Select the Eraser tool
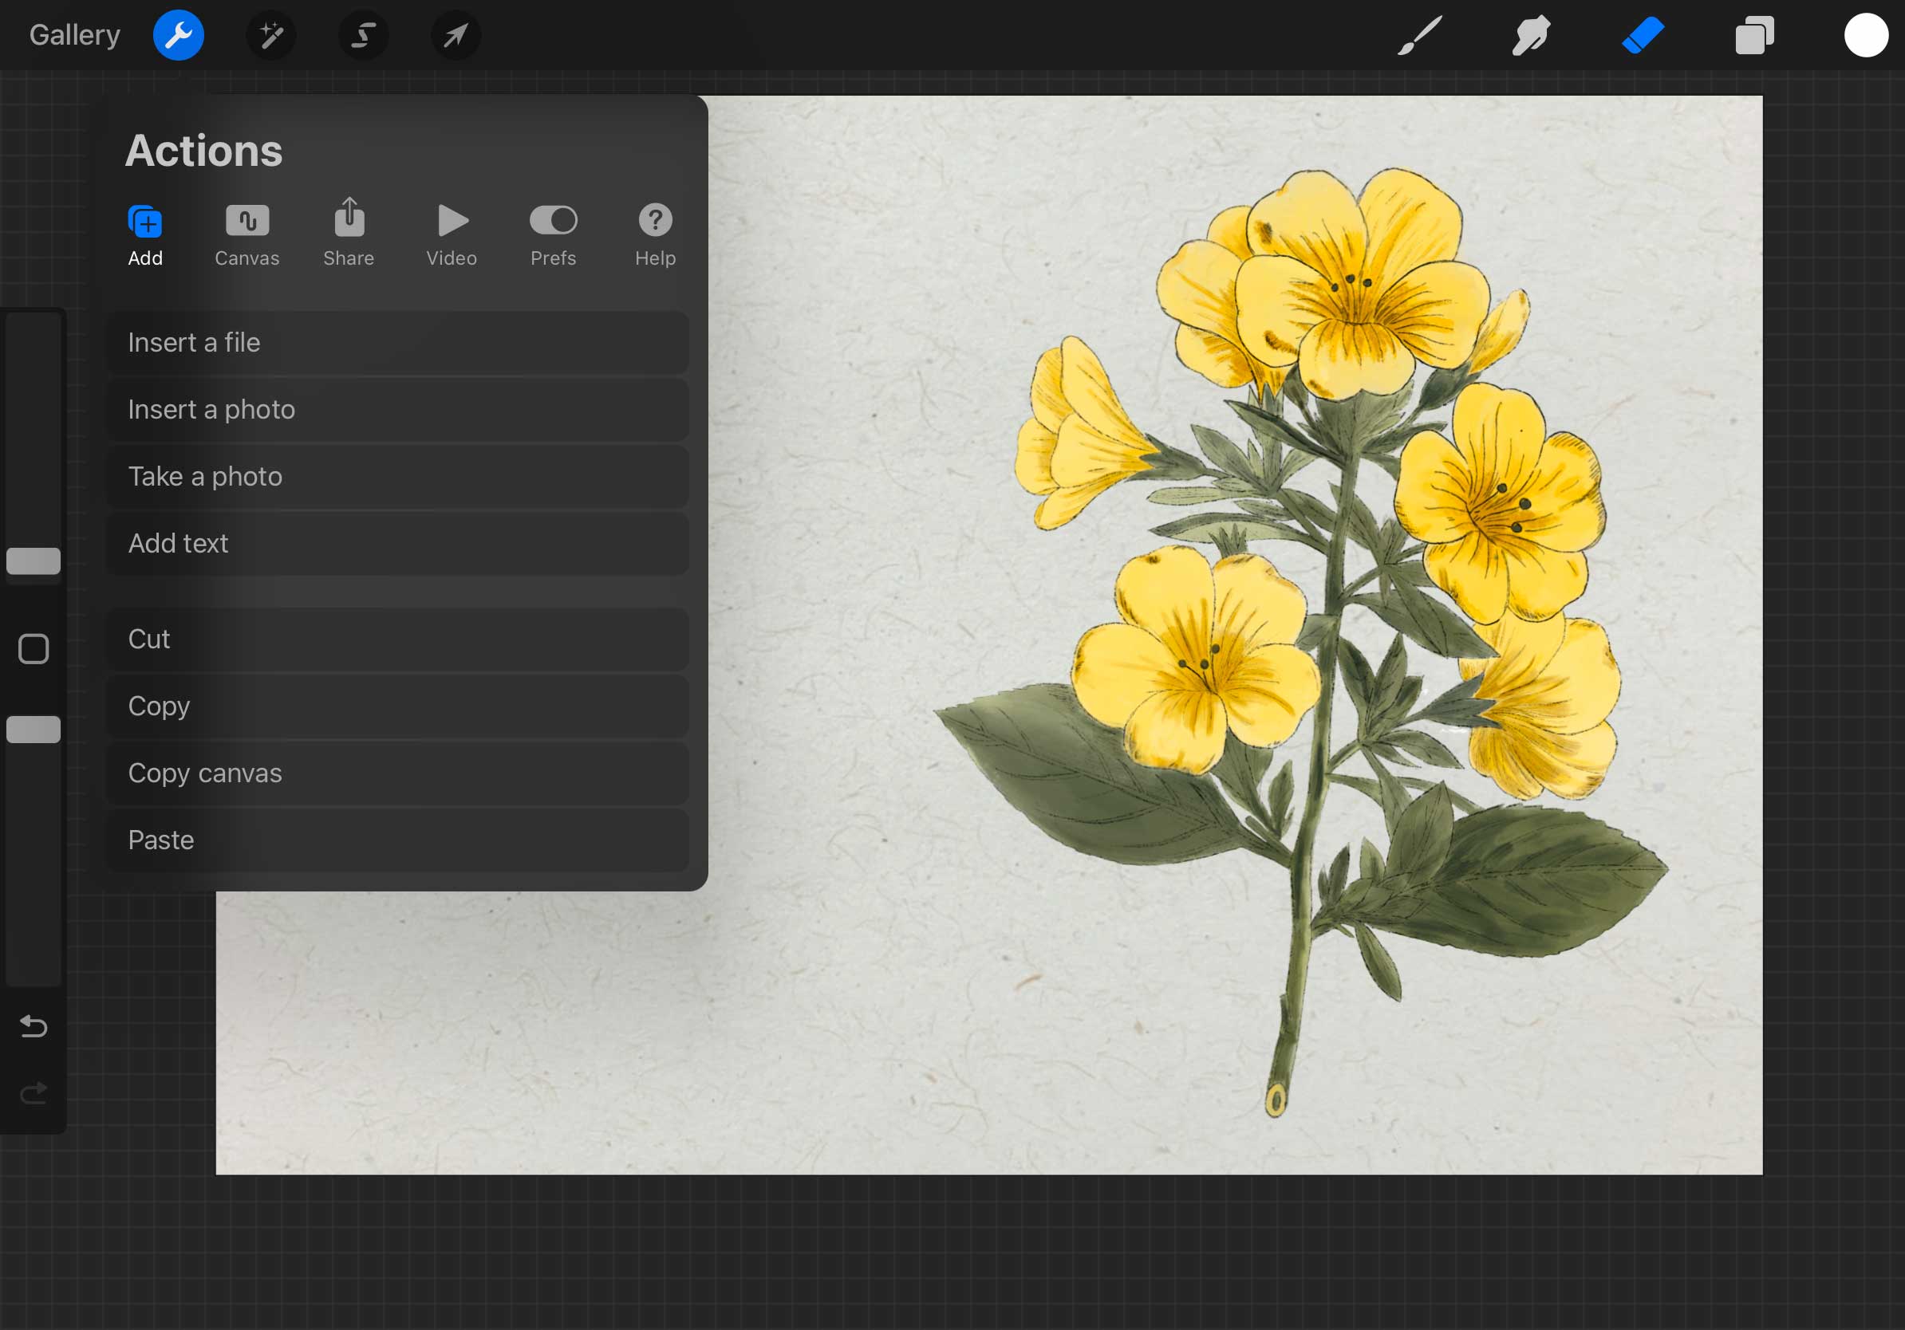Screen dimensions: 1905x1330 1643,36
